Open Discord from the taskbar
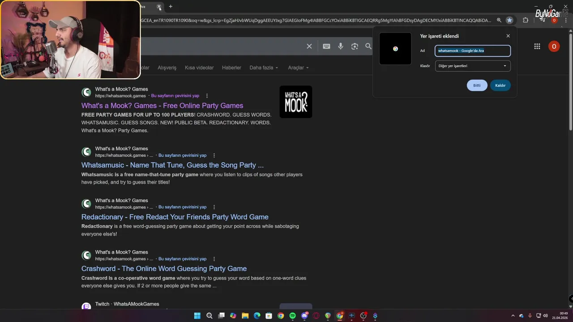Viewport: 573px width, 322px height. 305,316
